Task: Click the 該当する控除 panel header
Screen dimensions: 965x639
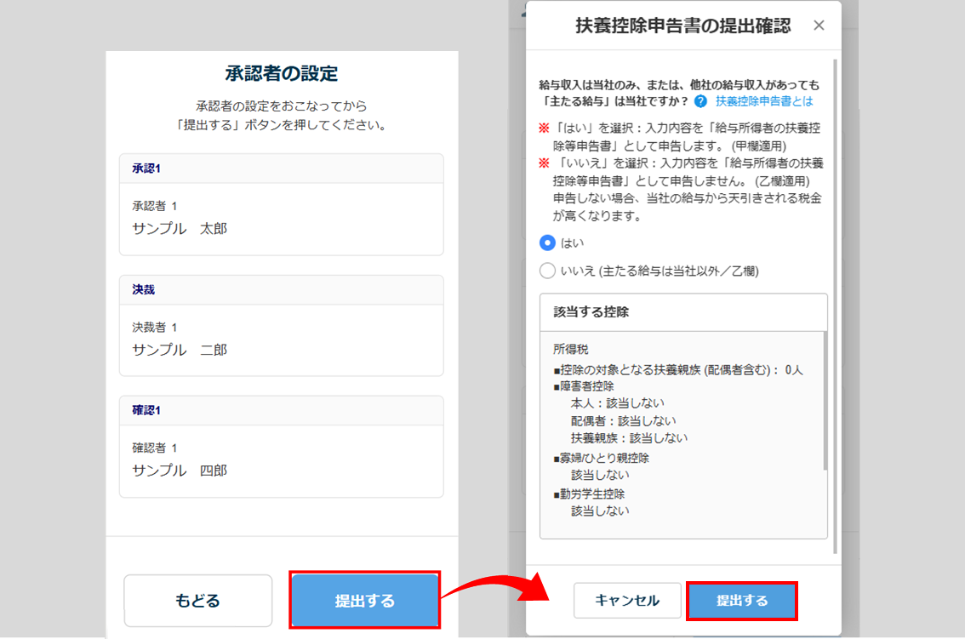Action: [x=683, y=312]
